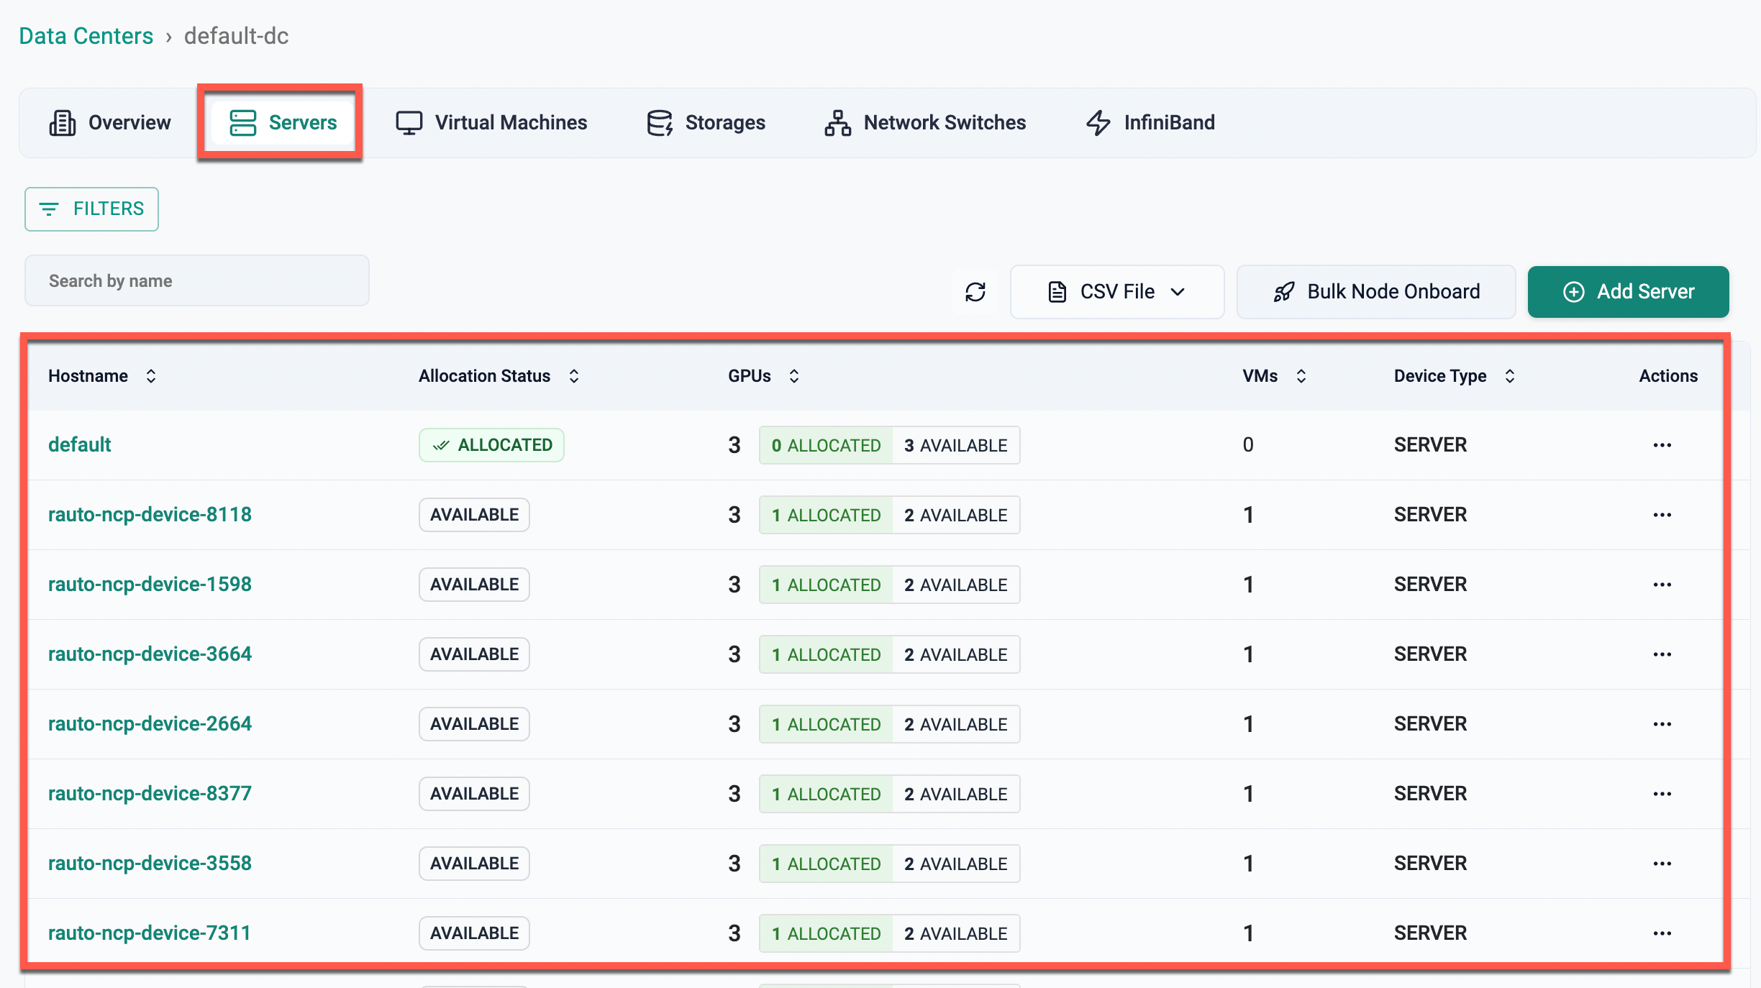Open rauto-ncp-device-1598 hostname link

point(150,585)
